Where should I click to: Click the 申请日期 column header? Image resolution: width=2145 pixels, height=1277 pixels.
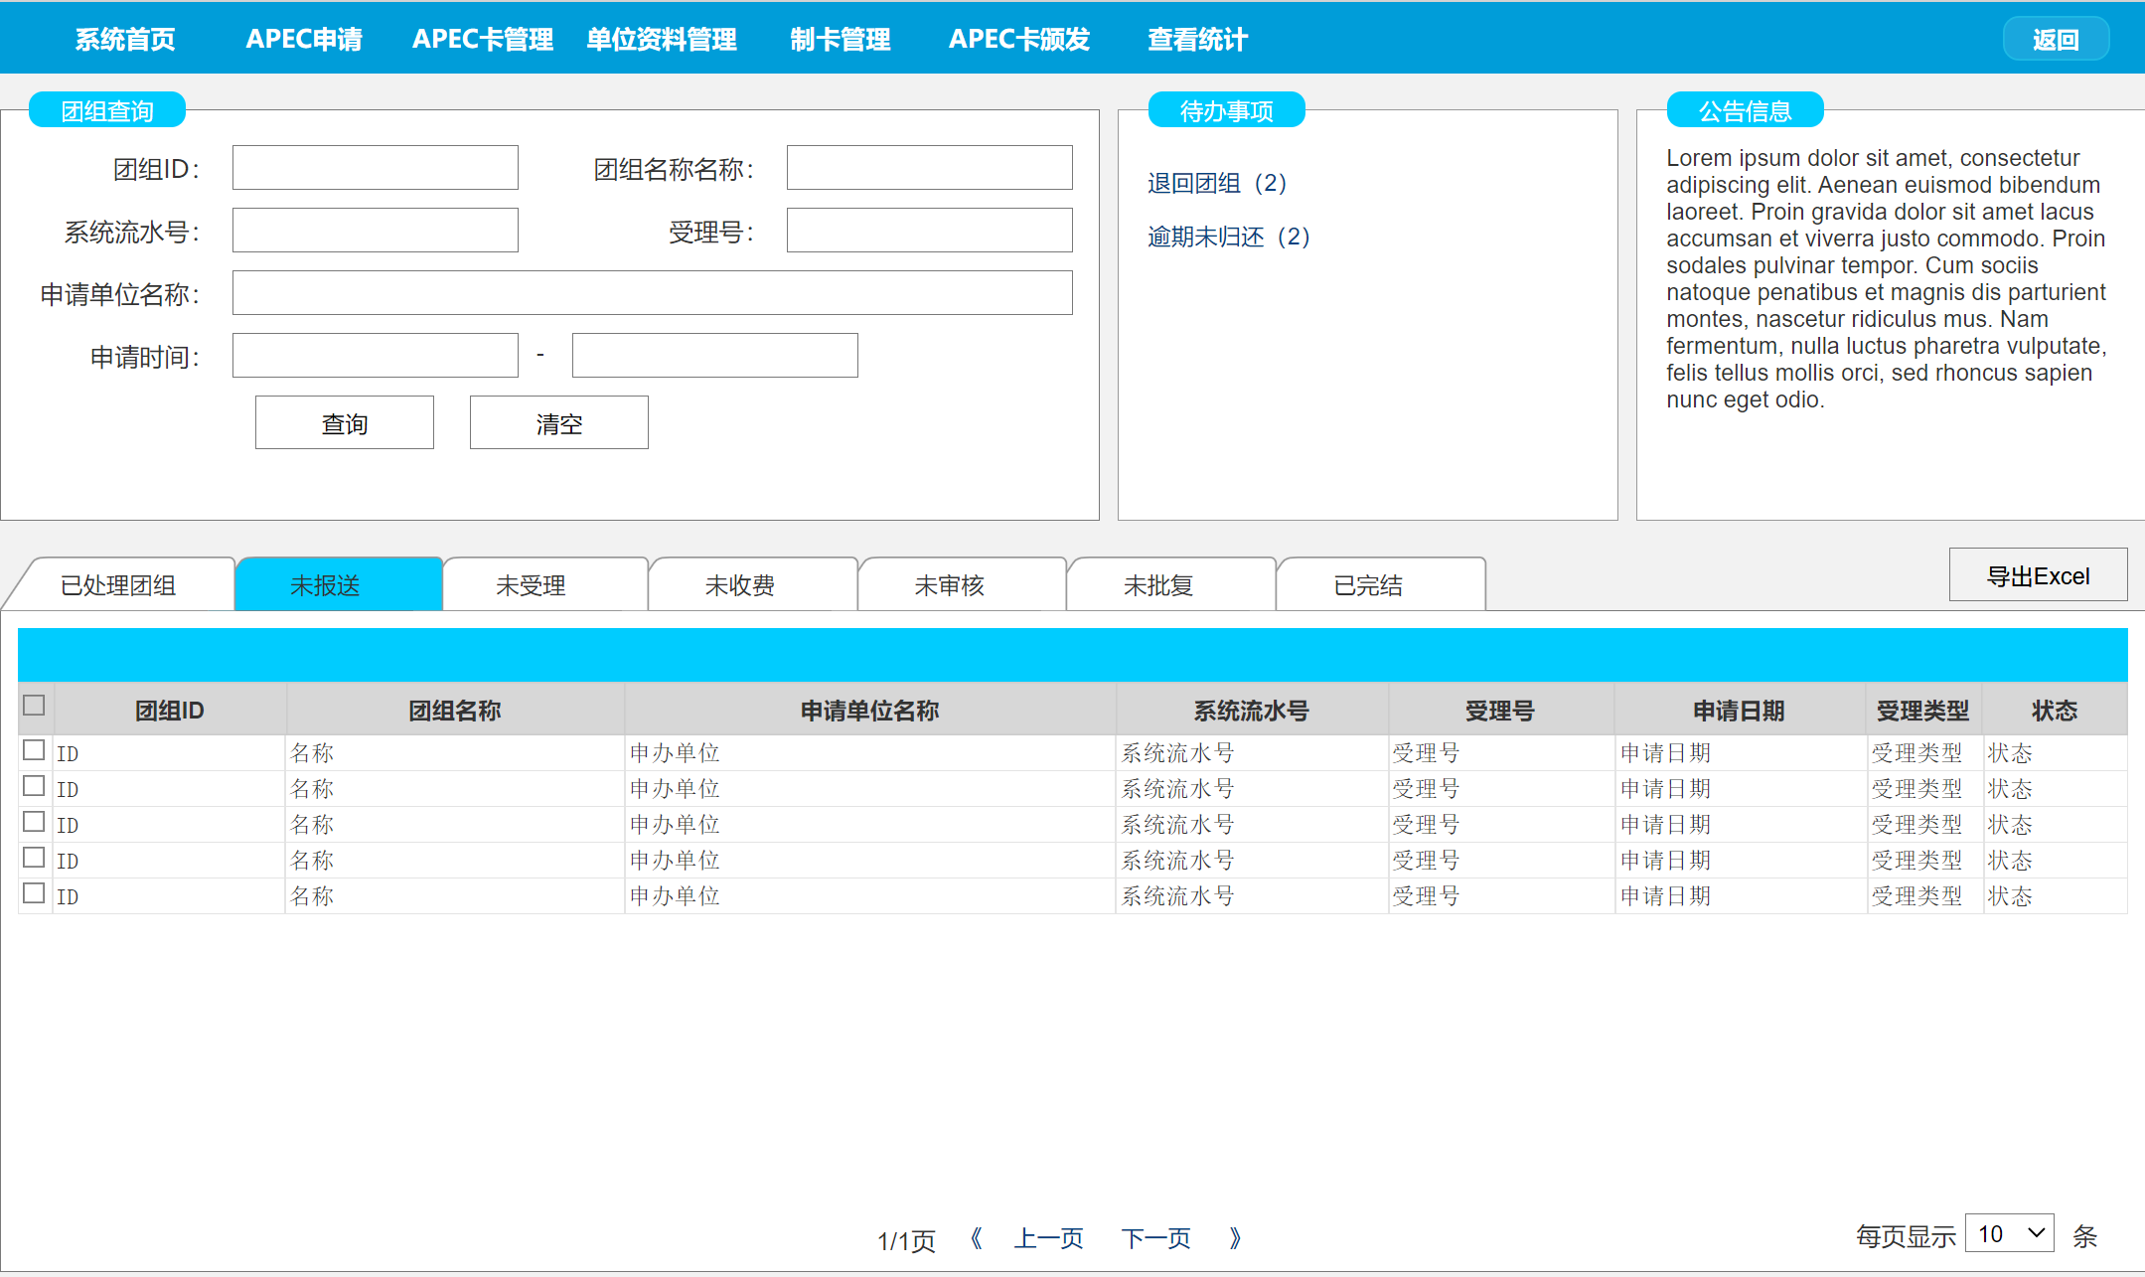point(1740,711)
